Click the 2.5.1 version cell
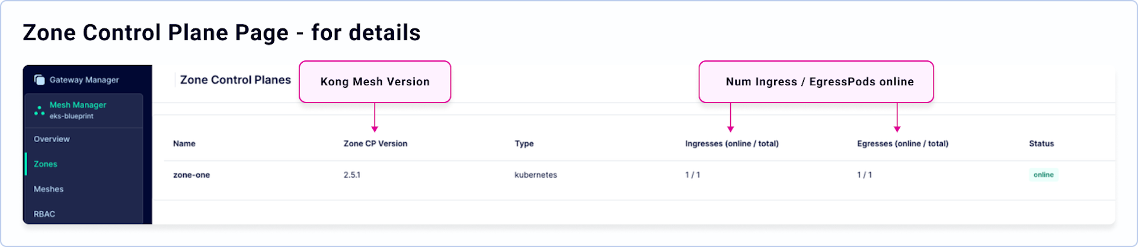Image resolution: width=1138 pixels, height=247 pixels. (x=352, y=175)
